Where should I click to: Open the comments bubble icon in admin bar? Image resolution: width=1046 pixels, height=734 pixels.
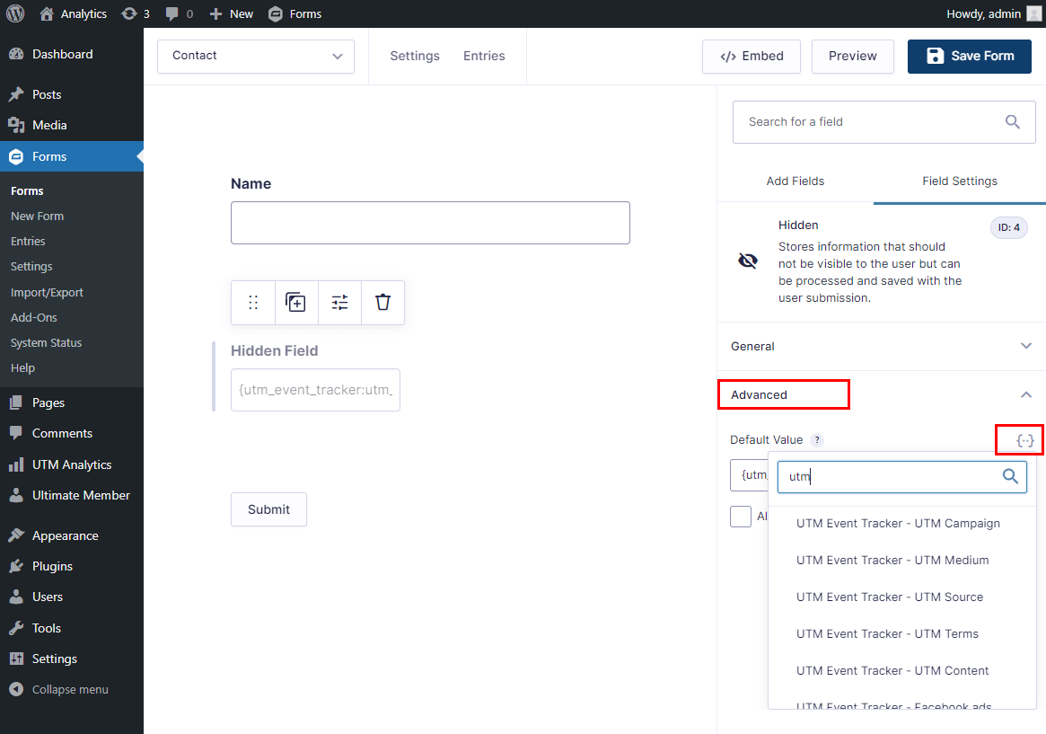(172, 13)
